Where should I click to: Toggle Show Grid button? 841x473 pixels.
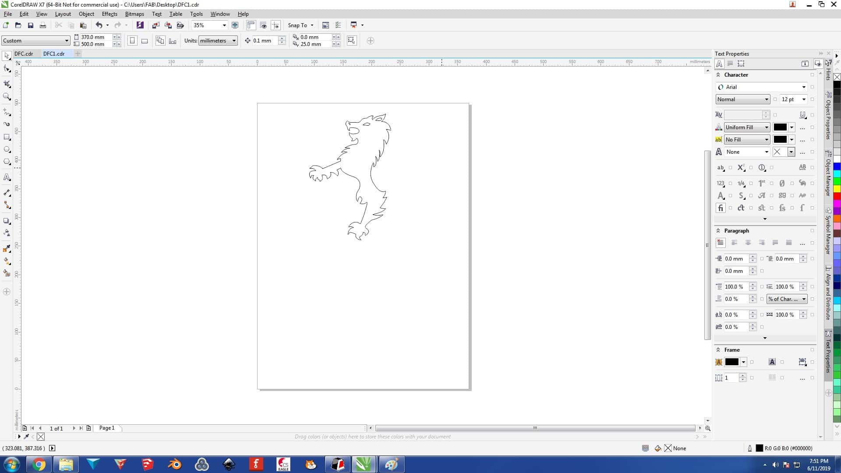(x=263, y=25)
